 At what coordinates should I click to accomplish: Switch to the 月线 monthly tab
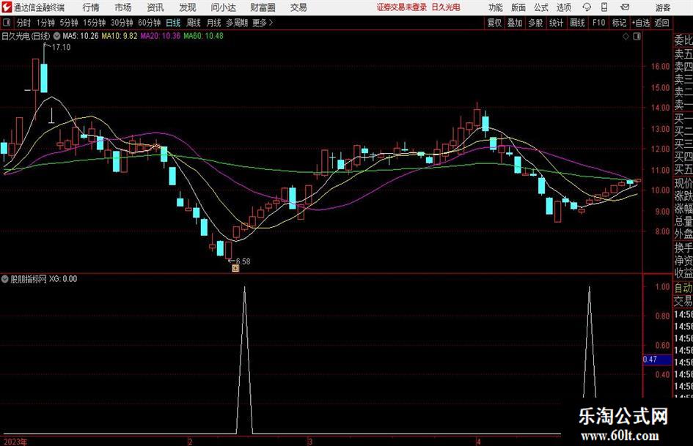coord(213,23)
